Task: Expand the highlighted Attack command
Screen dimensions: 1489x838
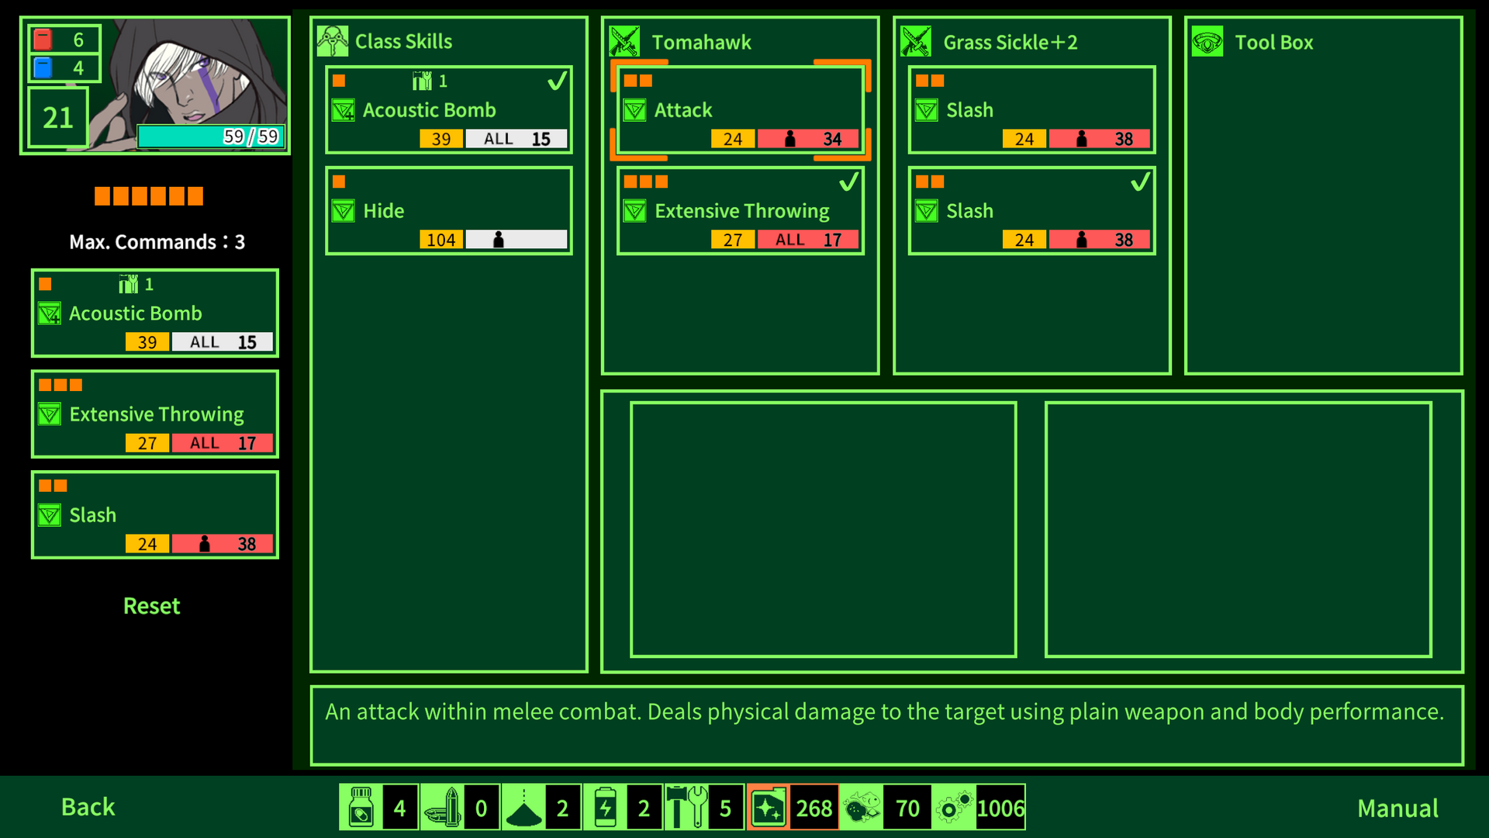Action: pyautogui.click(x=739, y=109)
